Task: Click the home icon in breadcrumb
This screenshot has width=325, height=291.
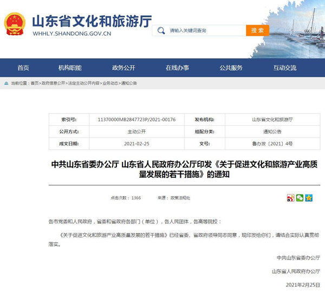Action: click(6, 83)
